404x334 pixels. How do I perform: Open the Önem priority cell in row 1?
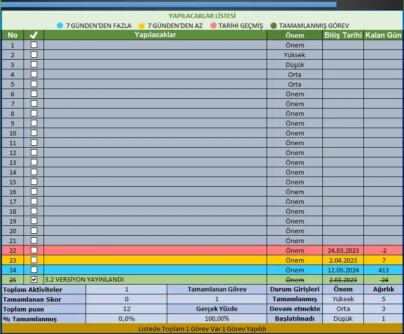294,45
